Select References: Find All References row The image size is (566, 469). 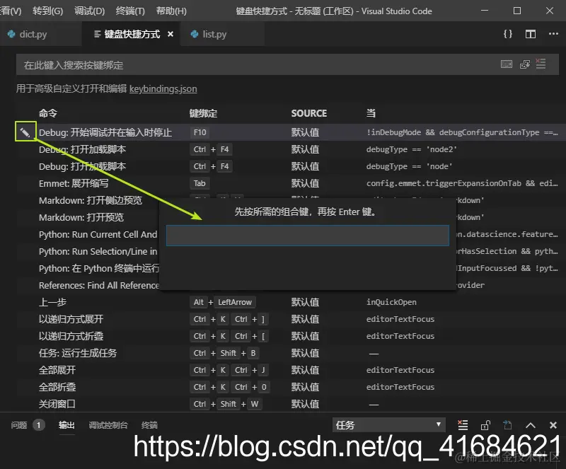click(99, 285)
